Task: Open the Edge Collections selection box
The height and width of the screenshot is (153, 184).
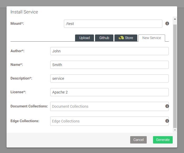Action: pos(107,121)
